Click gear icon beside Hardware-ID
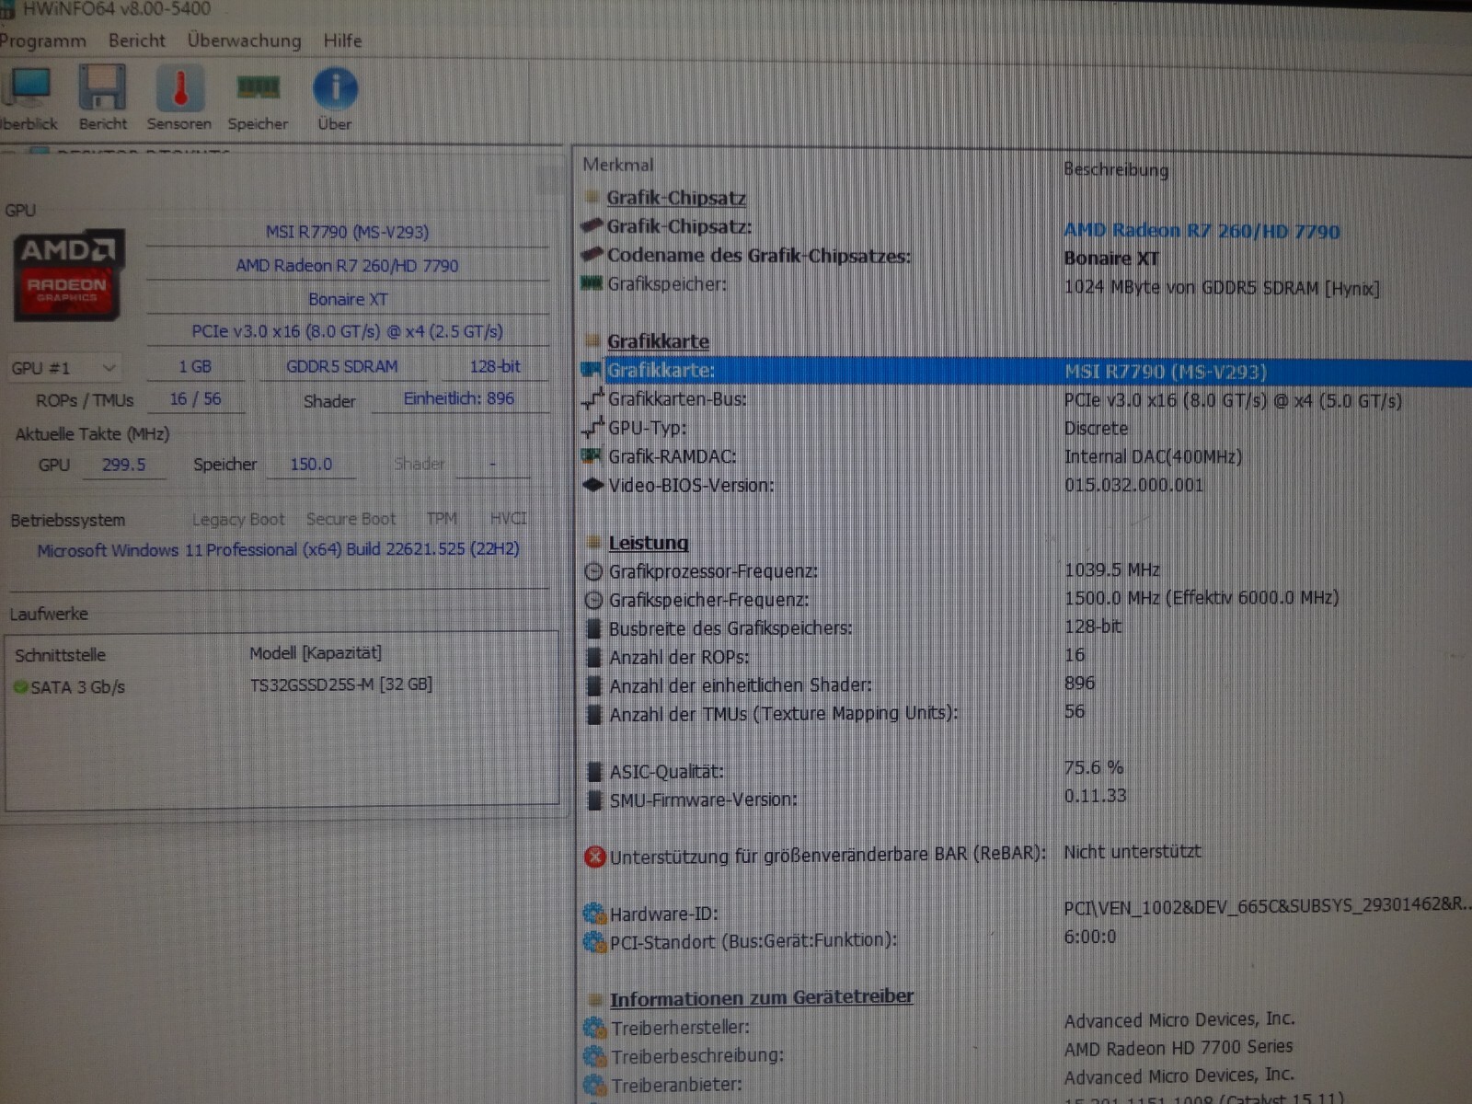Screen dimensions: 1472x1104 (595, 914)
